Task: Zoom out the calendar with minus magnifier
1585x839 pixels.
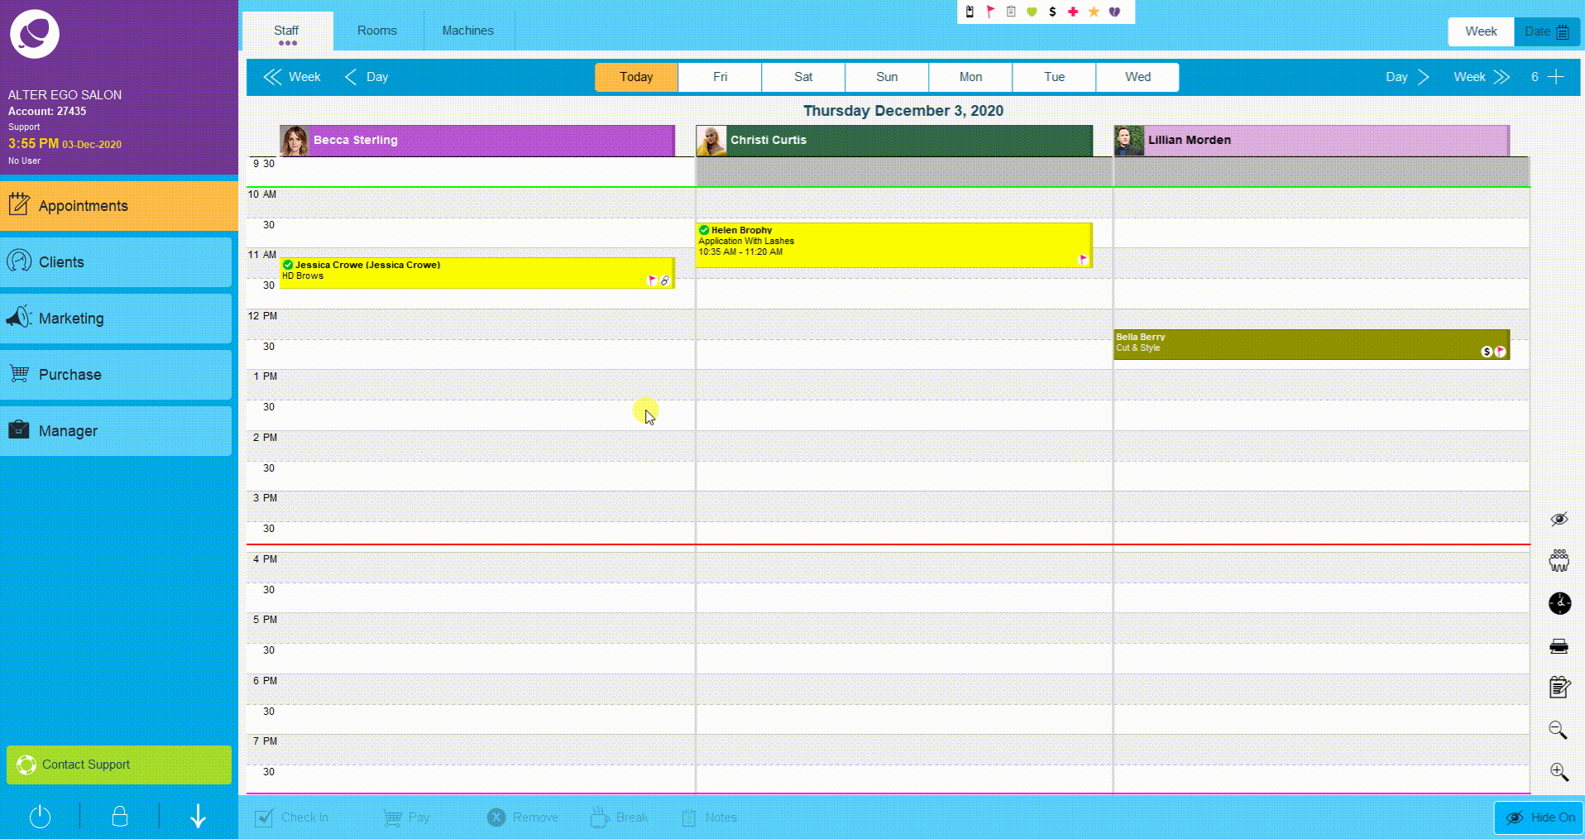Action: pos(1558,730)
